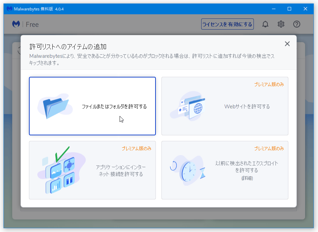
Task: Click the app tiles with green checkmark illustration
Action: pos(61,170)
